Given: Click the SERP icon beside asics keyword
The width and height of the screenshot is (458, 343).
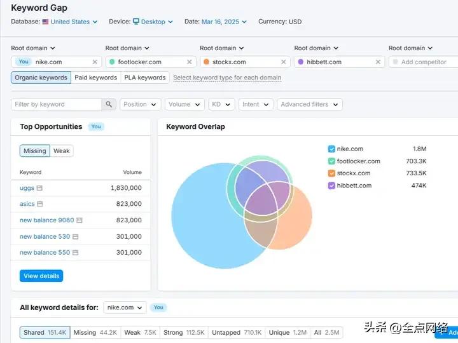Looking at the screenshot, I should point(40,204).
